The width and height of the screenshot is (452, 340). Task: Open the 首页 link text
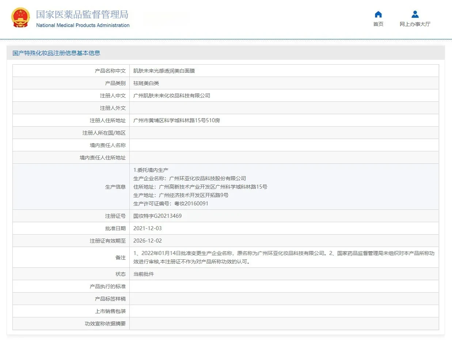click(378, 24)
